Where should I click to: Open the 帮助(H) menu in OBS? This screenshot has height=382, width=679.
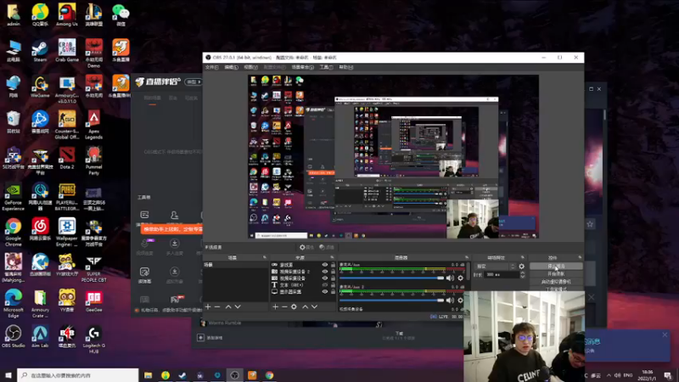coord(346,67)
